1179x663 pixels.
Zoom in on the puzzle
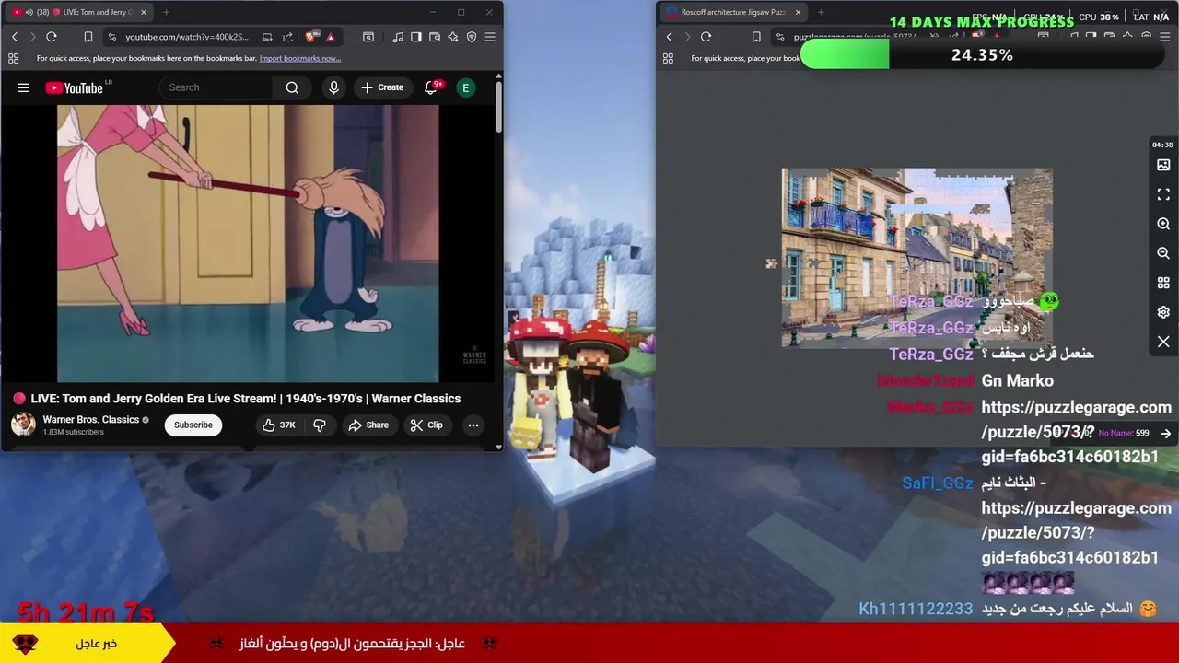pos(1163,224)
